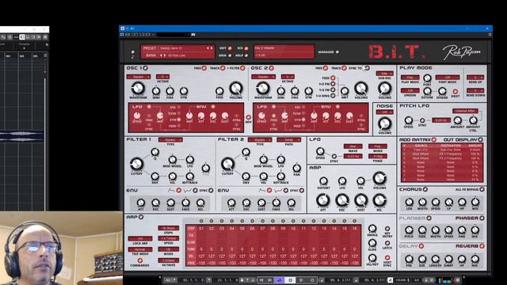The height and width of the screenshot is (285, 507).
Task: Toggle ALL FX BYPASS switch
Action: click(x=482, y=189)
